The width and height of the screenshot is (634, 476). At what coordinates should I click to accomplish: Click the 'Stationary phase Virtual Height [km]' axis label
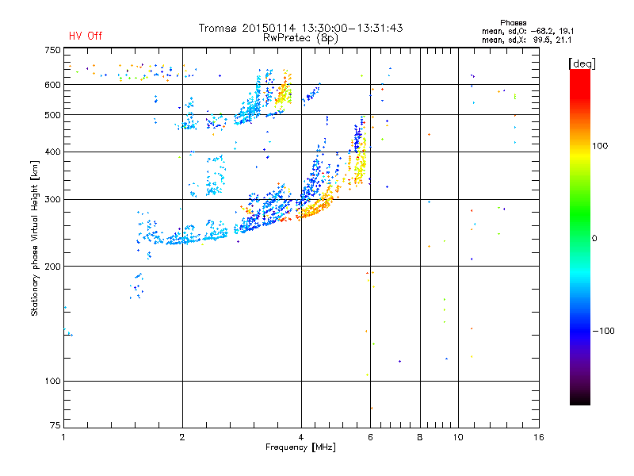[35, 238]
